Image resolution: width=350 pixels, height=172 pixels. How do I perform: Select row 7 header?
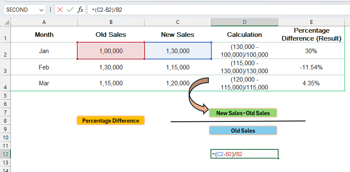click(x=5, y=112)
